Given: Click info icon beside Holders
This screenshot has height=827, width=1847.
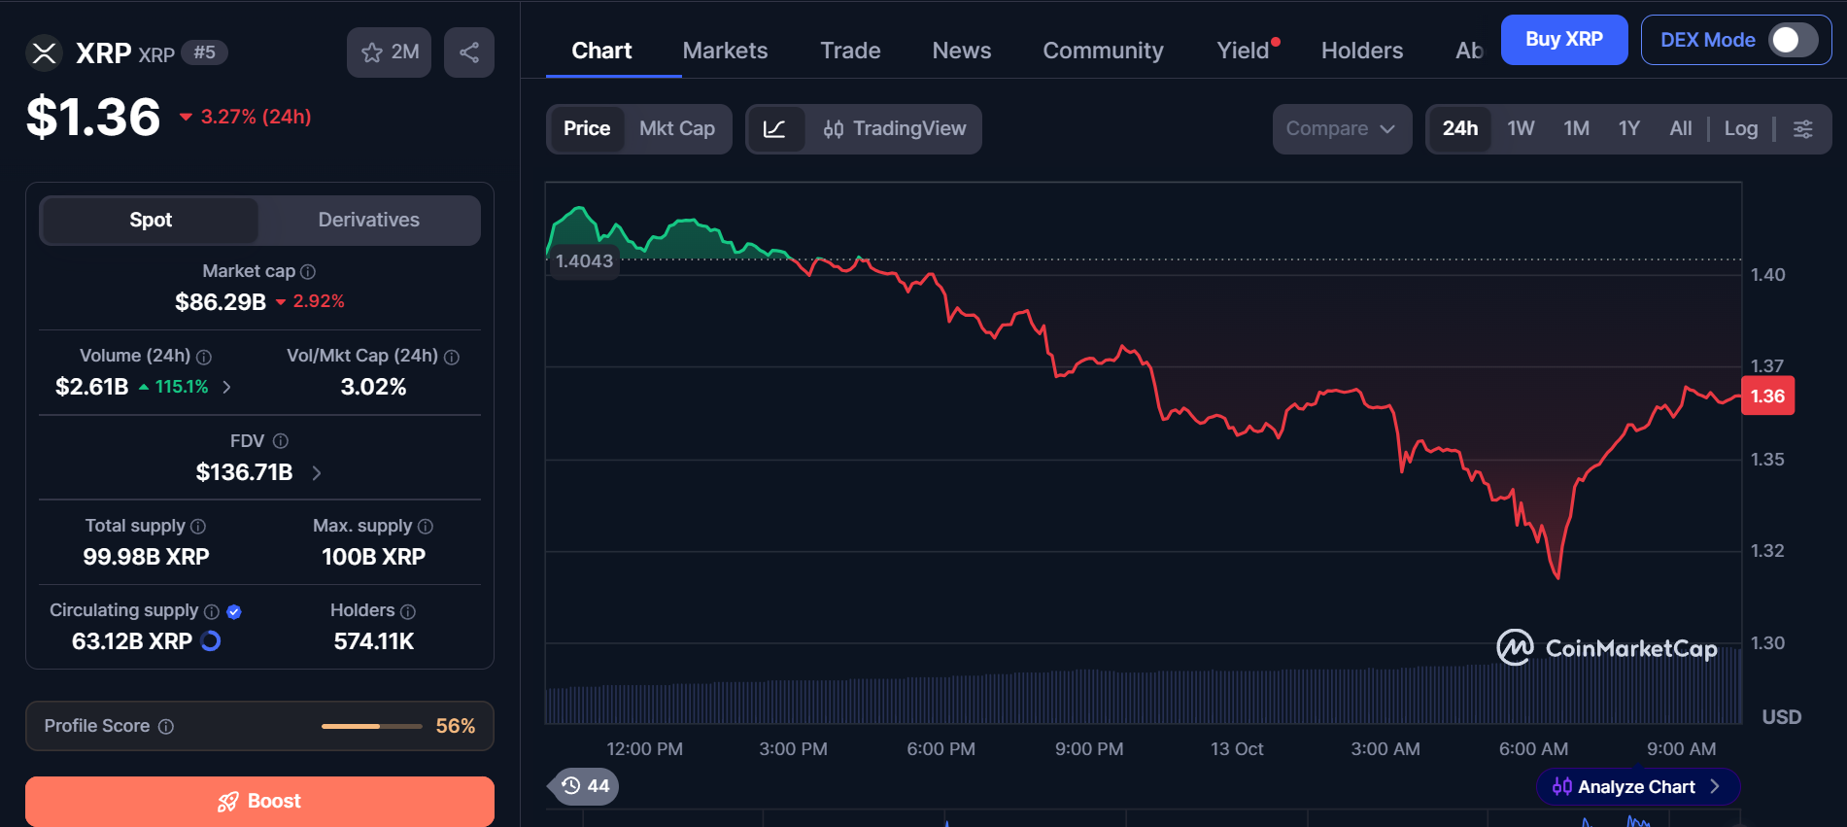Looking at the screenshot, I should 408,611.
